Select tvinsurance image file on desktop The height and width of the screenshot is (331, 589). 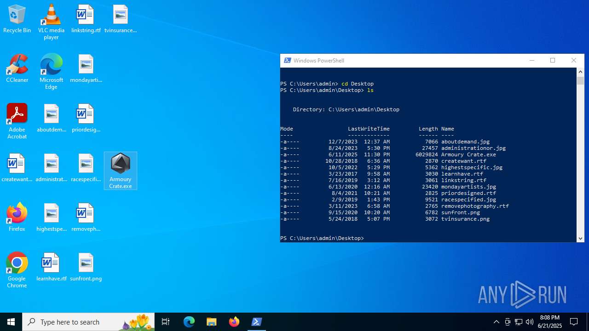click(x=121, y=19)
